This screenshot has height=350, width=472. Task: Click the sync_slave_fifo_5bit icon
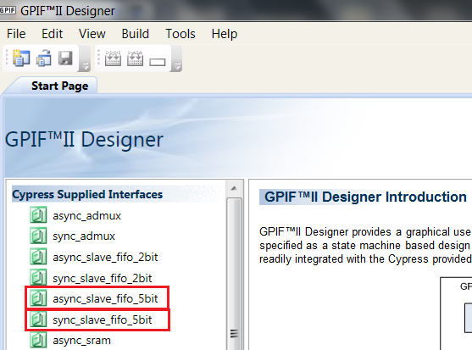[38, 319]
